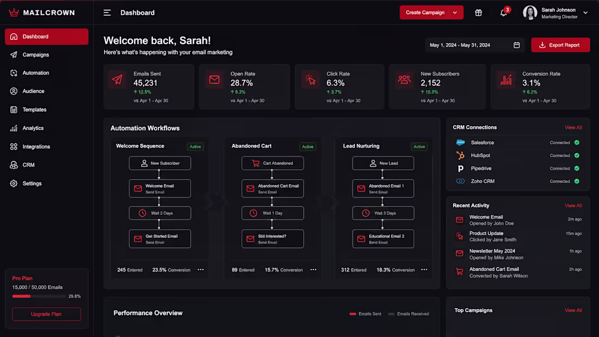This screenshot has height=337, width=599.
Task: Open the gift box icon
Action: click(478, 13)
